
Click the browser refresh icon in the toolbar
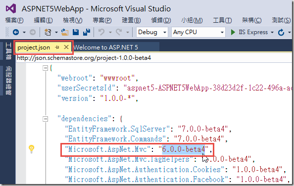(x=281, y=32)
